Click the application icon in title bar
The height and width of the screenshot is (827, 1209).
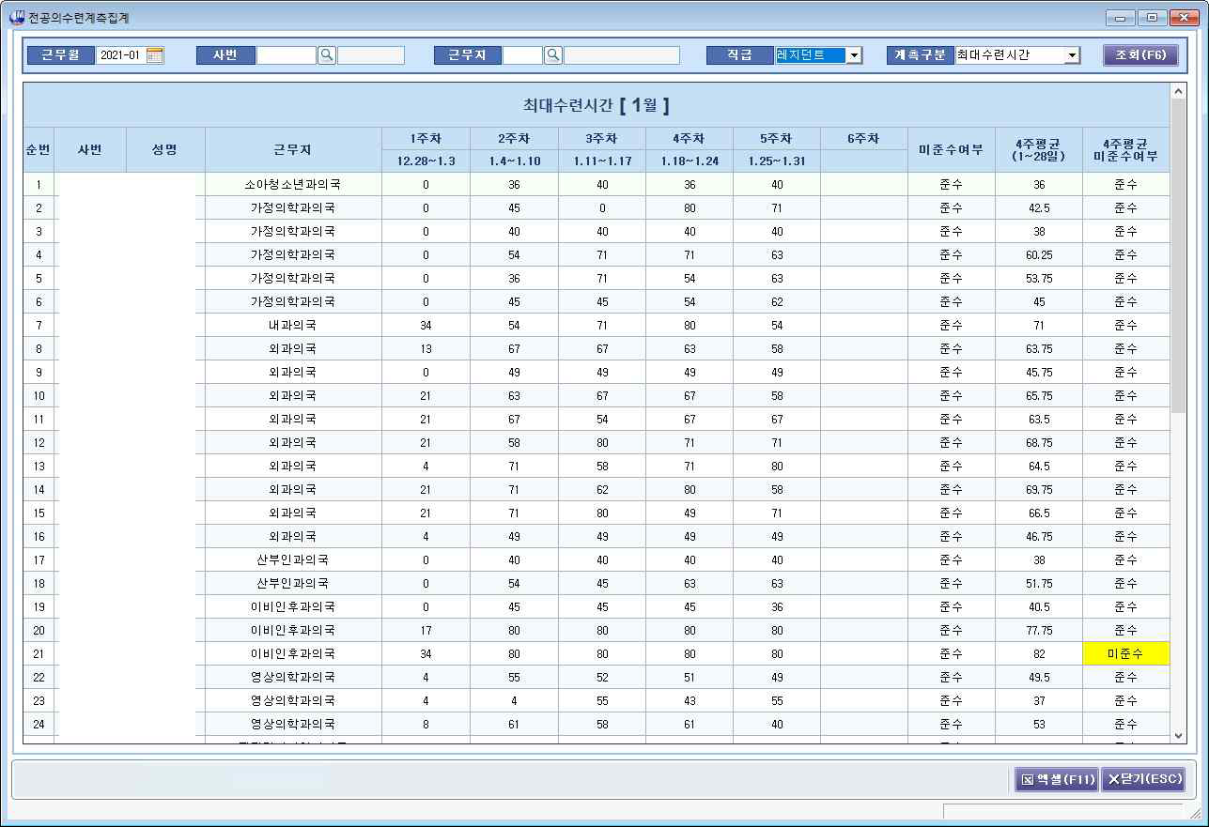coord(17,17)
